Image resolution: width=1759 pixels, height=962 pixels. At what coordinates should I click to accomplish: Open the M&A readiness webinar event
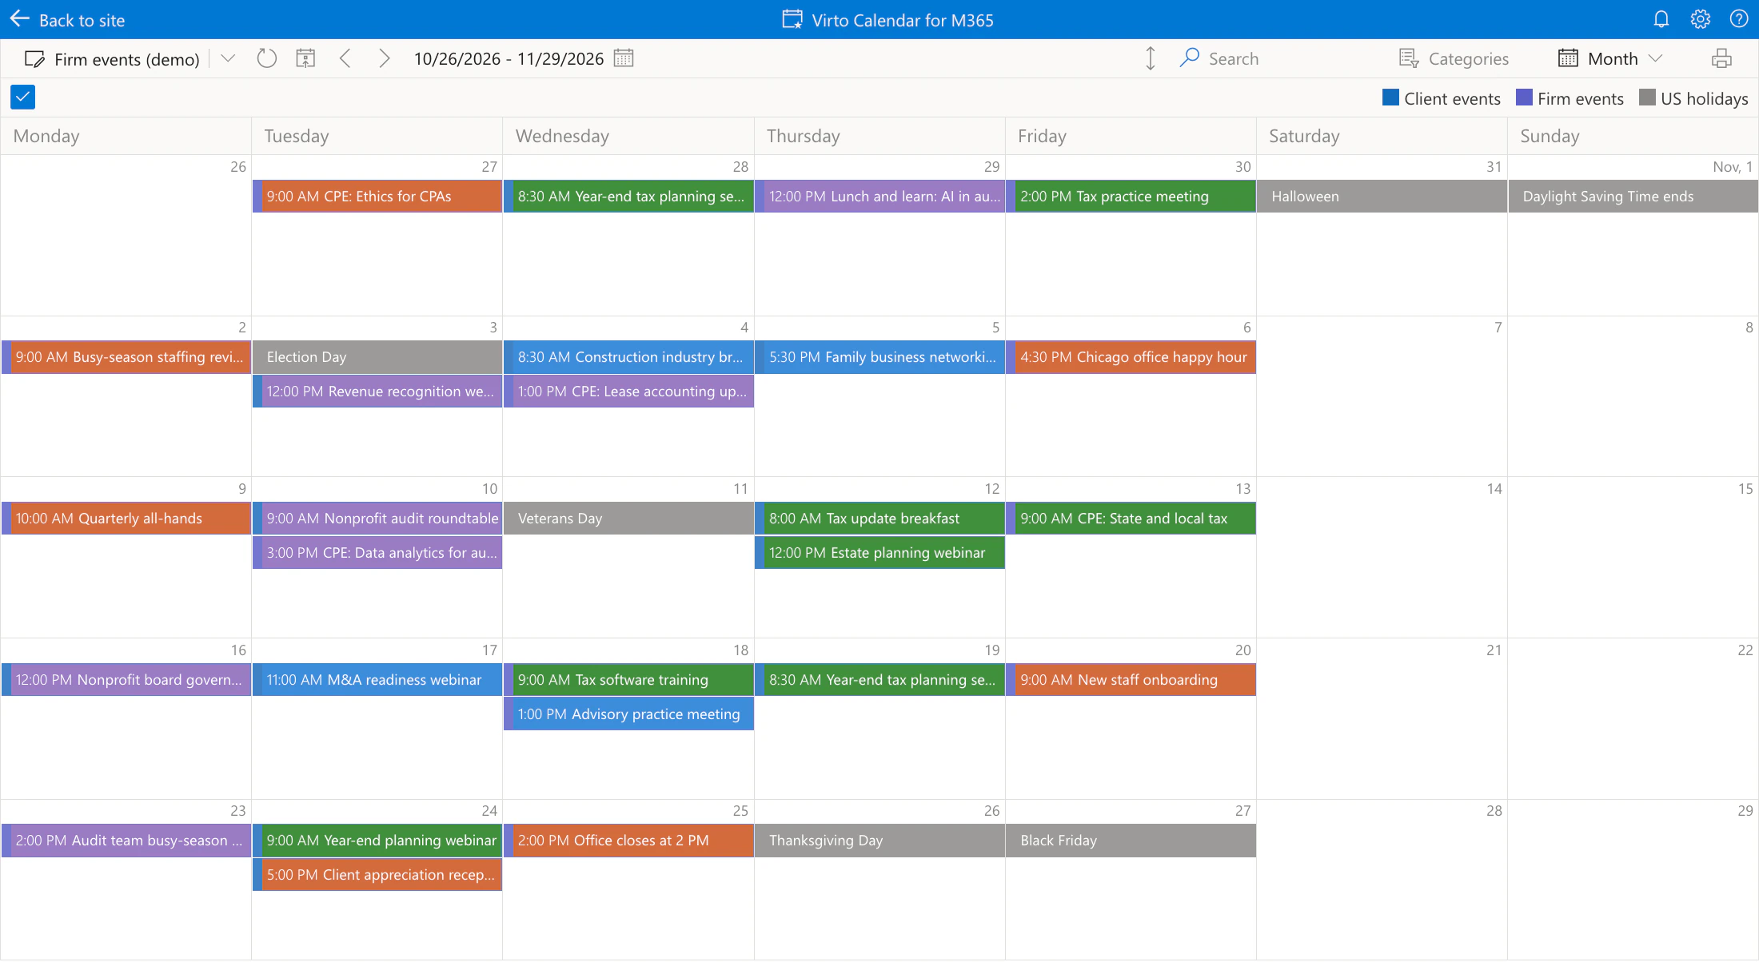pyautogui.click(x=377, y=680)
